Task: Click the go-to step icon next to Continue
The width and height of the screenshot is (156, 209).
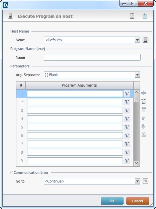Action: [x=145, y=181]
